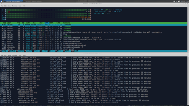
Task: Open View menu in upper terminal window
Action: click(x=9, y=6)
